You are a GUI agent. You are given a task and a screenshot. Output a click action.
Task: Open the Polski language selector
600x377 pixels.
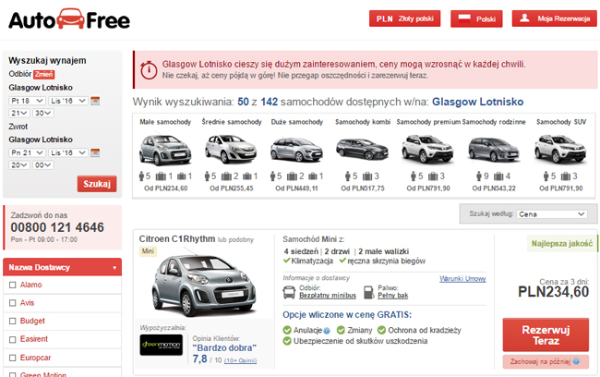coord(476,18)
